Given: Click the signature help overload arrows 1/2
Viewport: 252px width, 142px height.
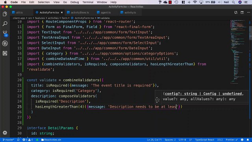Looking at the screenshot, I should (x=157, y=100).
